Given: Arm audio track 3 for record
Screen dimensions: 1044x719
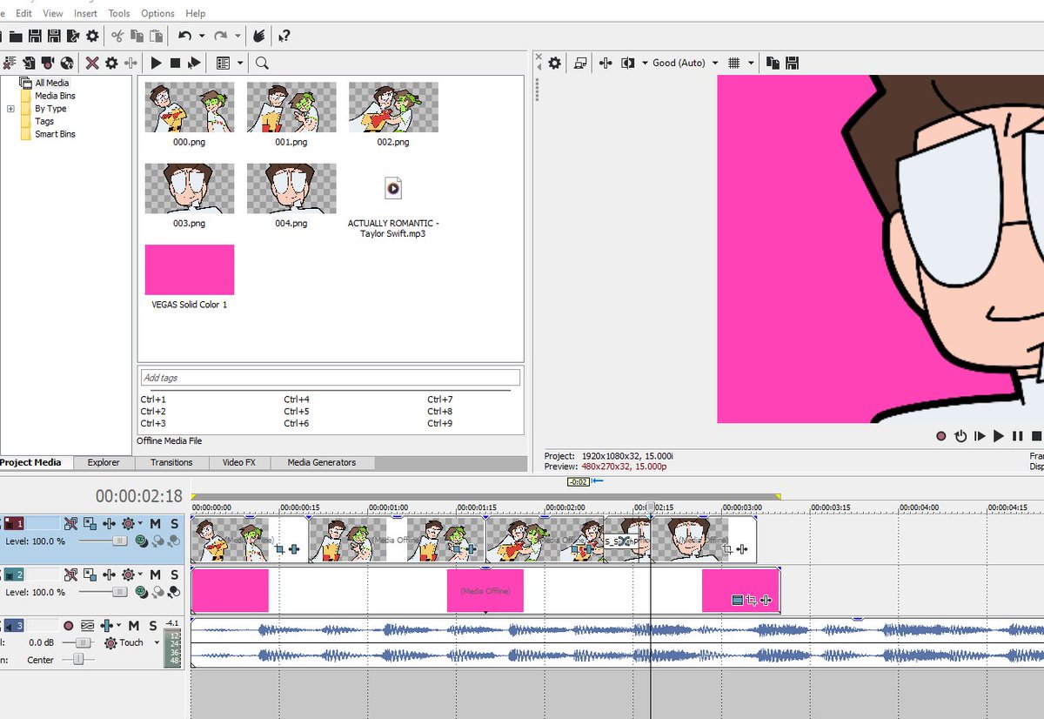Looking at the screenshot, I should [68, 625].
